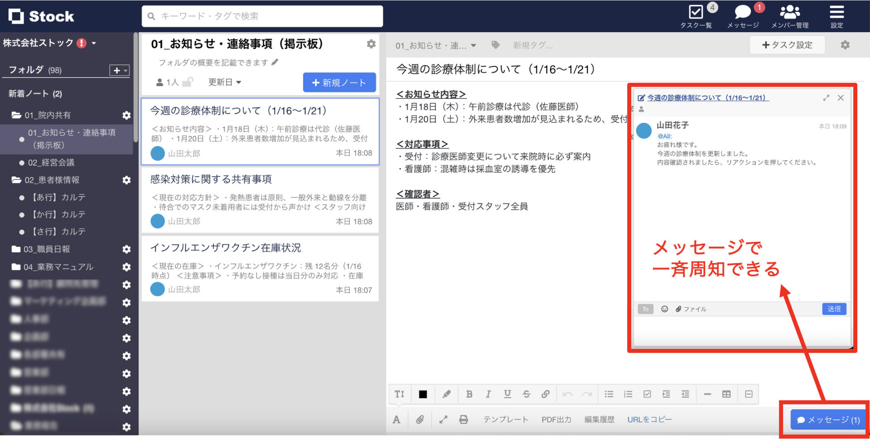Click the black text color swatch
This screenshot has height=439, width=870.
(423, 394)
